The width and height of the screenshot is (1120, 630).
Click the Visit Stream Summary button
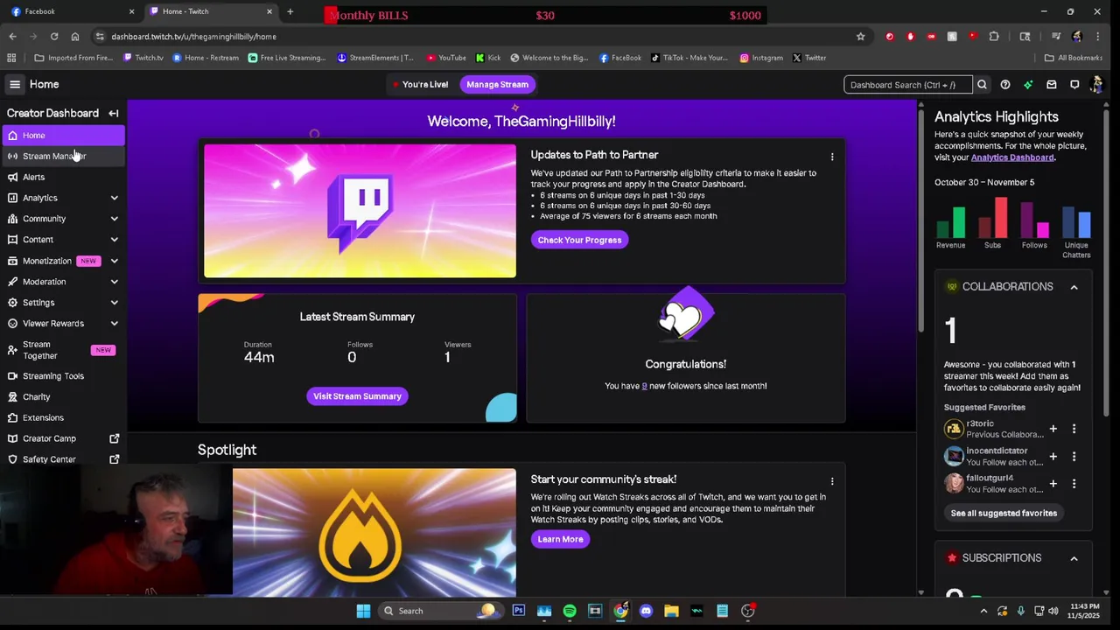(x=357, y=396)
